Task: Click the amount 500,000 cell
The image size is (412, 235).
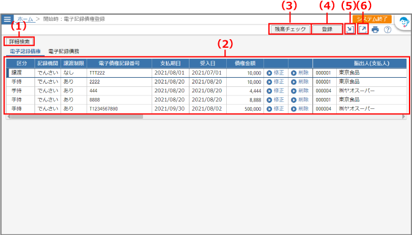Action: (245, 109)
